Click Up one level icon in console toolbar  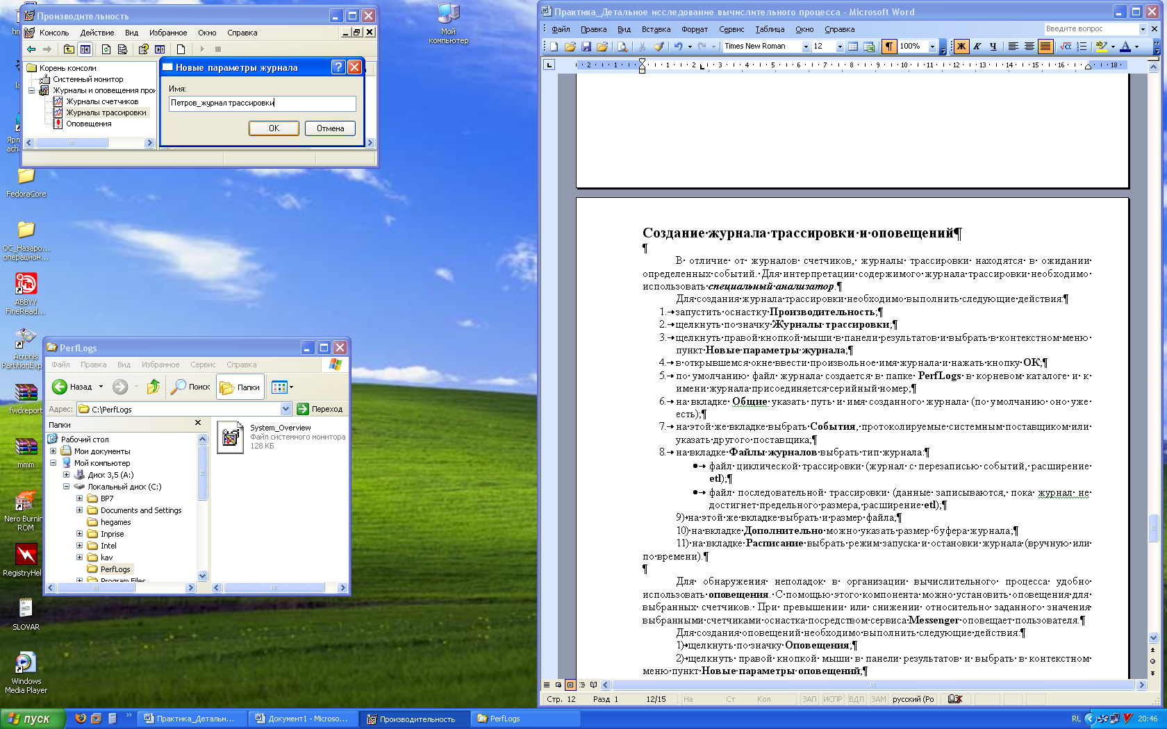(69, 49)
